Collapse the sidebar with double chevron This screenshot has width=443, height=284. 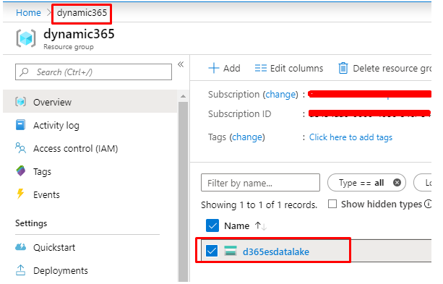[x=181, y=64]
